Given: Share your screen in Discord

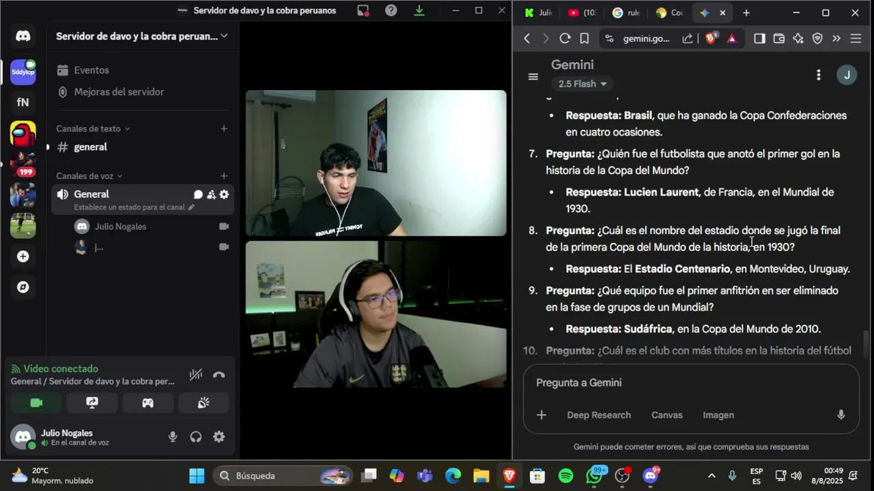Looking at the screenshot, I should [x=92, y=403].
